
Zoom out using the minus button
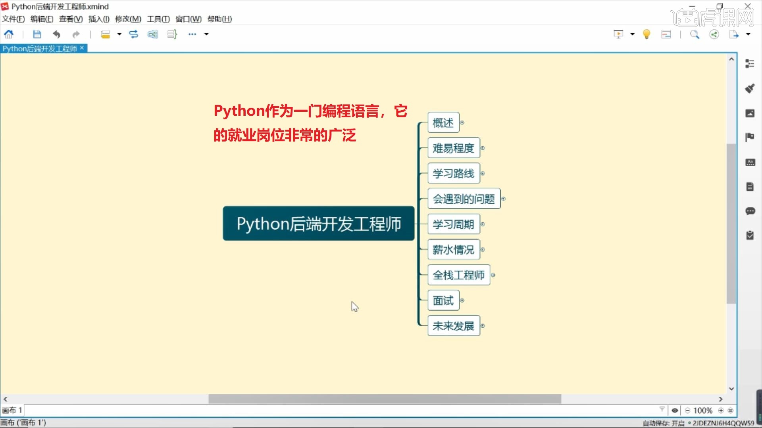(x=688, y=411)
